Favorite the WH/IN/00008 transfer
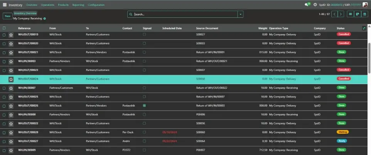Image resolution: width=371 pixels, height=155 pixels. point(11,115)
